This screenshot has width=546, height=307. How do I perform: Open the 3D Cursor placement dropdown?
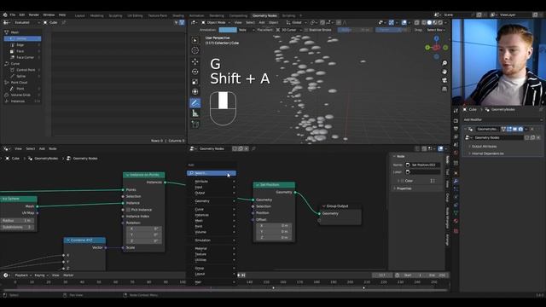pyautogui.click(x=288, y=30)
